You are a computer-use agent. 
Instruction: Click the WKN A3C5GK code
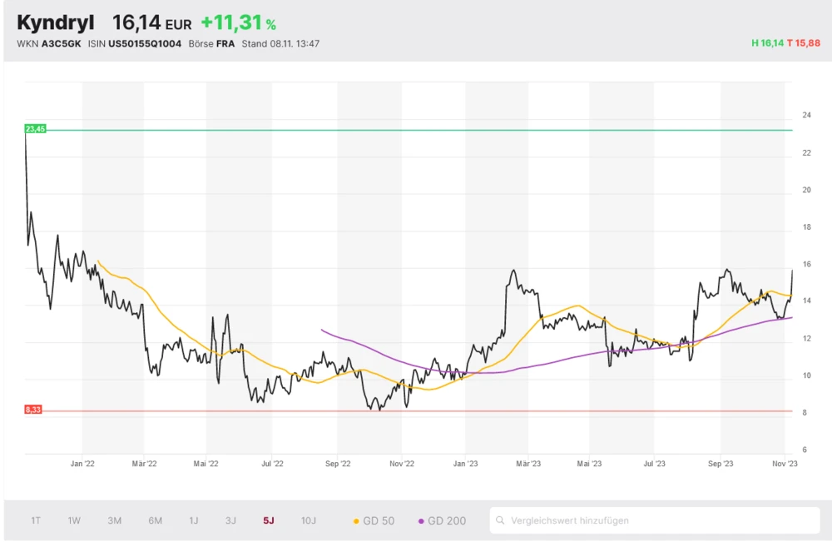[61, 43]
